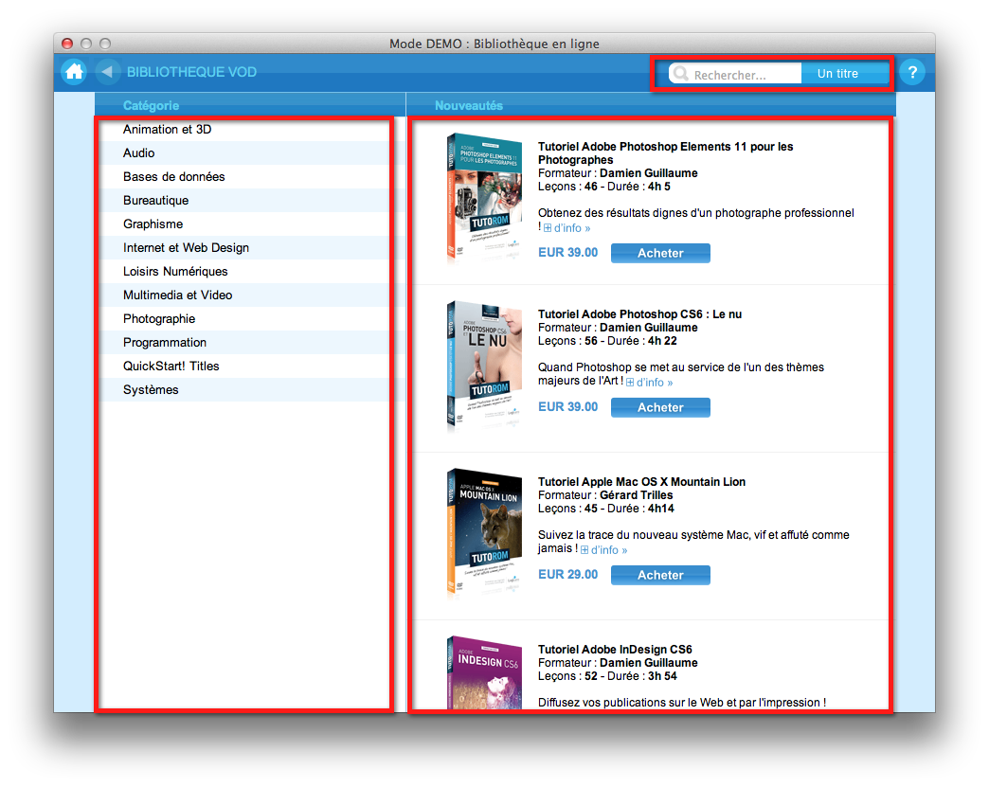Click title 'Tutoriel Adobe InDesign CS6'
989x787 pixels.
[615, 650]
